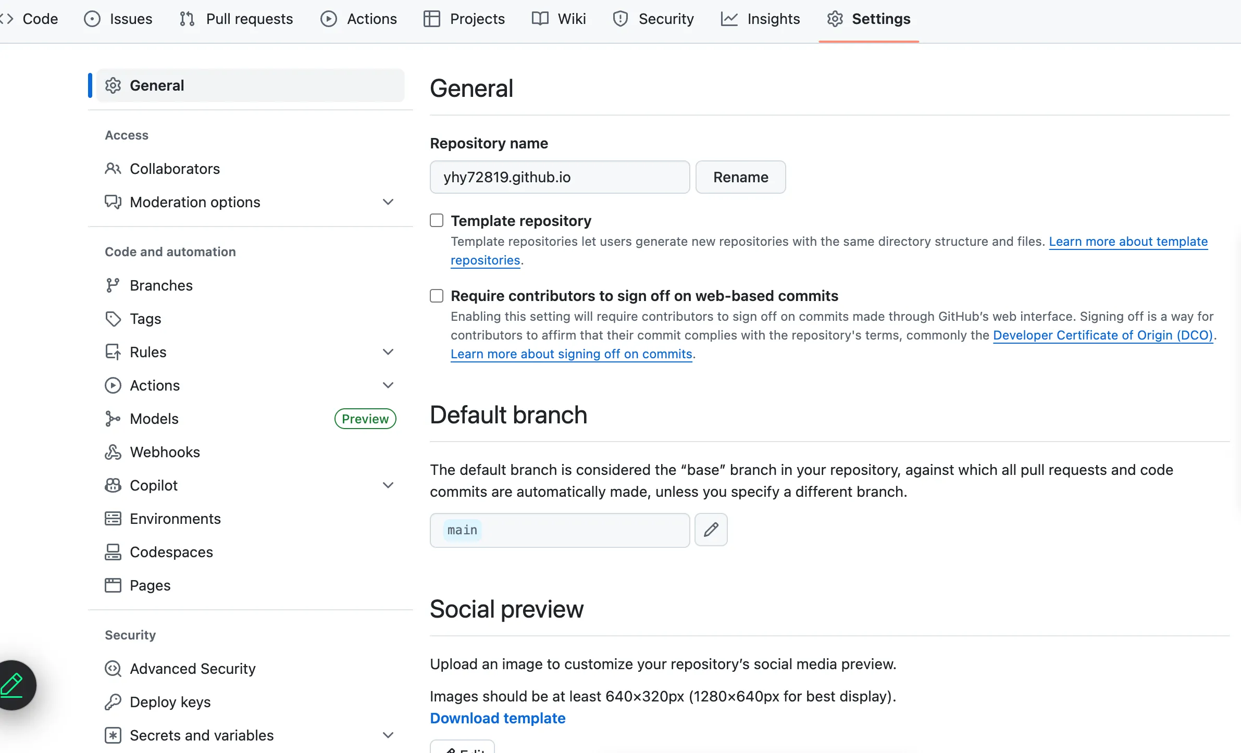Click the Advanced Security shield-scan icon
This screenshot has width=1241, height=753.
pyautogui.click(x=113, y=669)
